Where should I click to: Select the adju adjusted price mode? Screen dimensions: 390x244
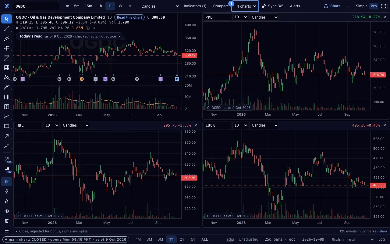pyautogui.click(x=230, y=239)
